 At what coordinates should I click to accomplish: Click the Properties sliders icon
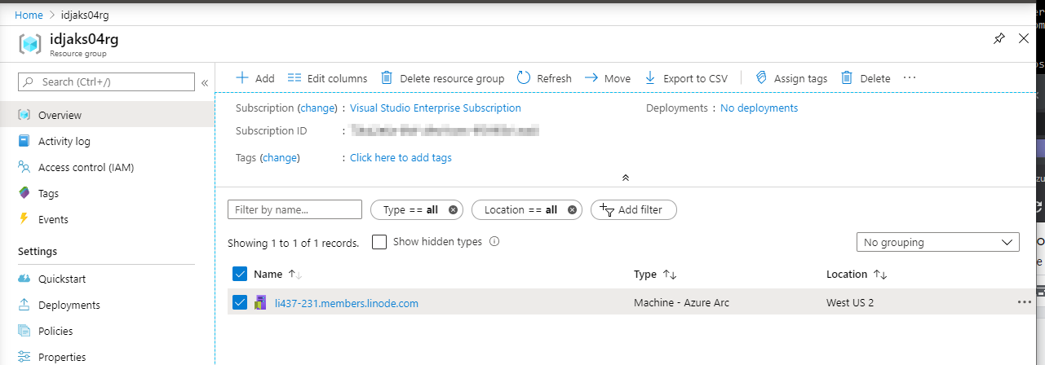(x=24, y=357)
